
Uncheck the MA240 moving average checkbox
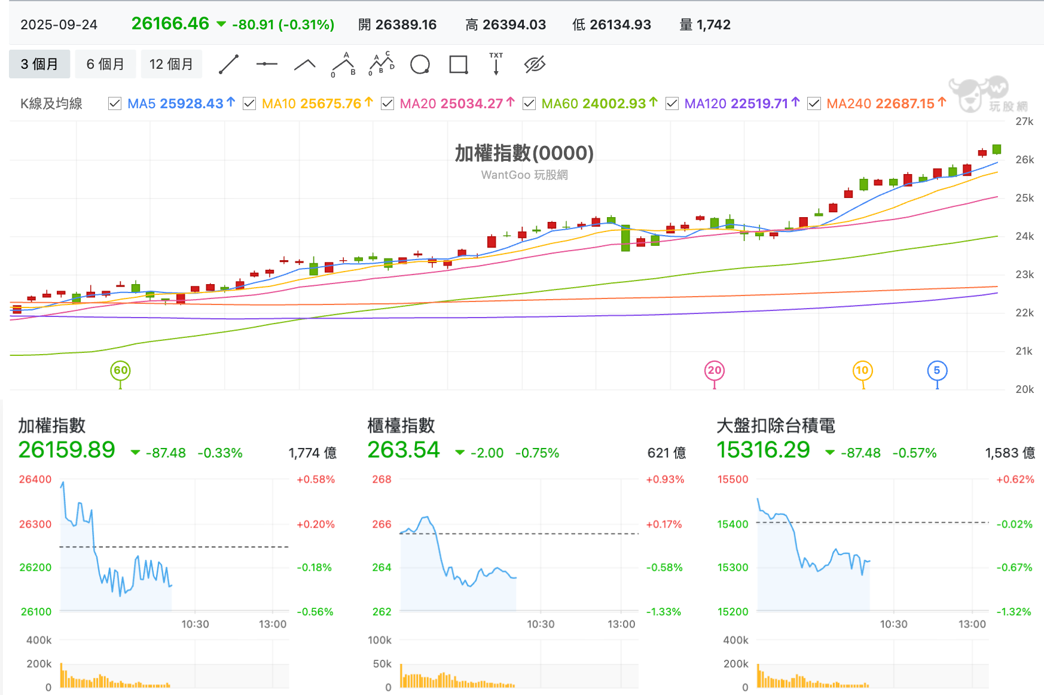tap(814, 104)
